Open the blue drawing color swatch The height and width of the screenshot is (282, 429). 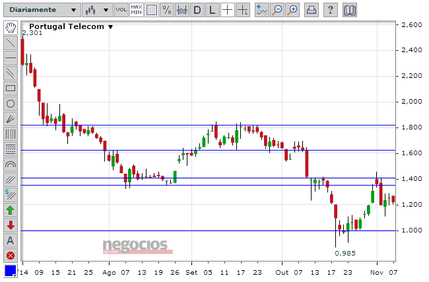pos(11,271)
